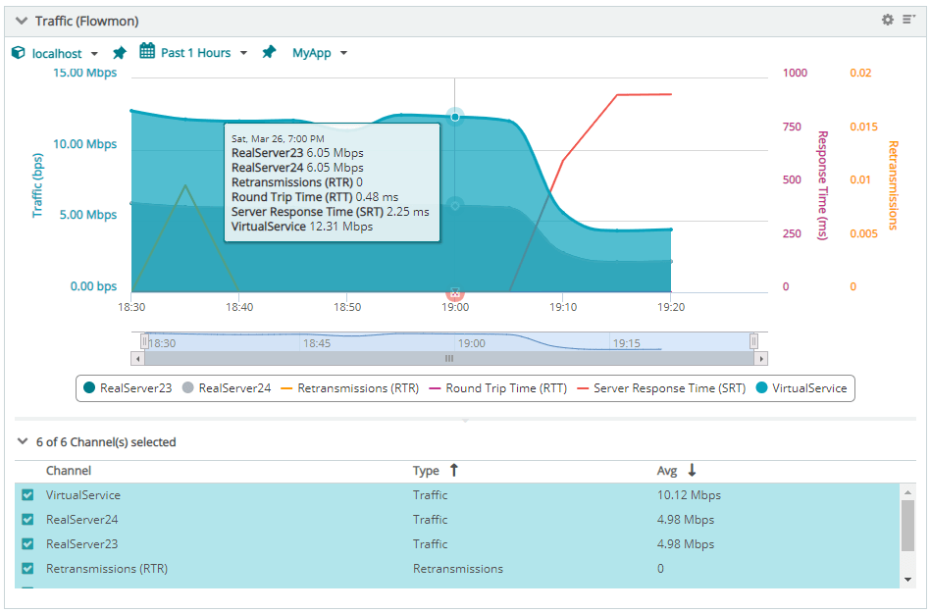This screenshot has height=612, width=930.
Task: Click the ascending sort arrow beside Type
Action: [453, 471]
